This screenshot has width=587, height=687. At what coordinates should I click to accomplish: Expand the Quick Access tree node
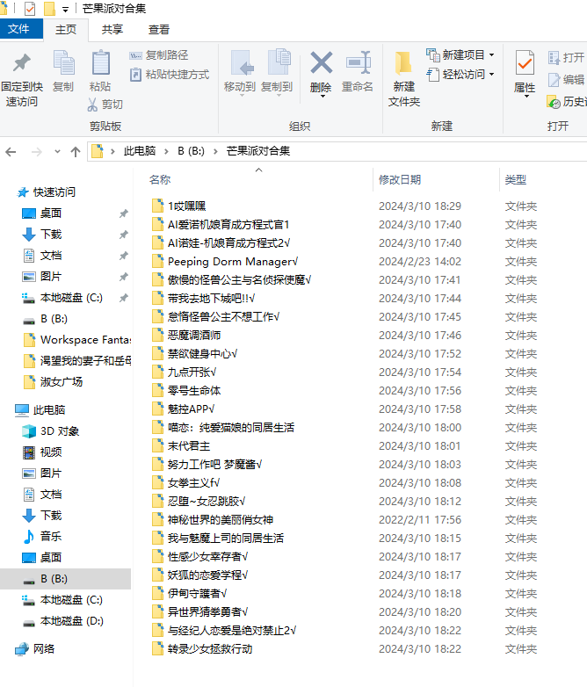(9, 192)
